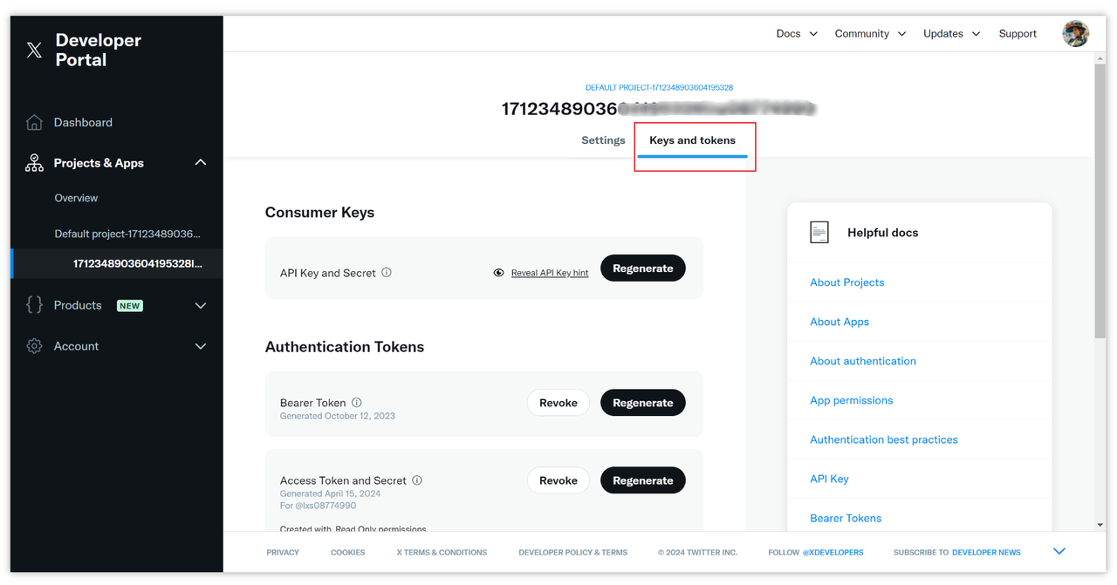Select the Keys and tokens tab
1117x585 pixels.
pyautogui.click(x=692, y=139)
